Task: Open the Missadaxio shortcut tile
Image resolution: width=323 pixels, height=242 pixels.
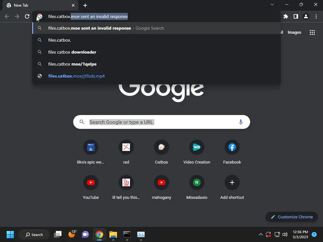Action: pos(197,187)
